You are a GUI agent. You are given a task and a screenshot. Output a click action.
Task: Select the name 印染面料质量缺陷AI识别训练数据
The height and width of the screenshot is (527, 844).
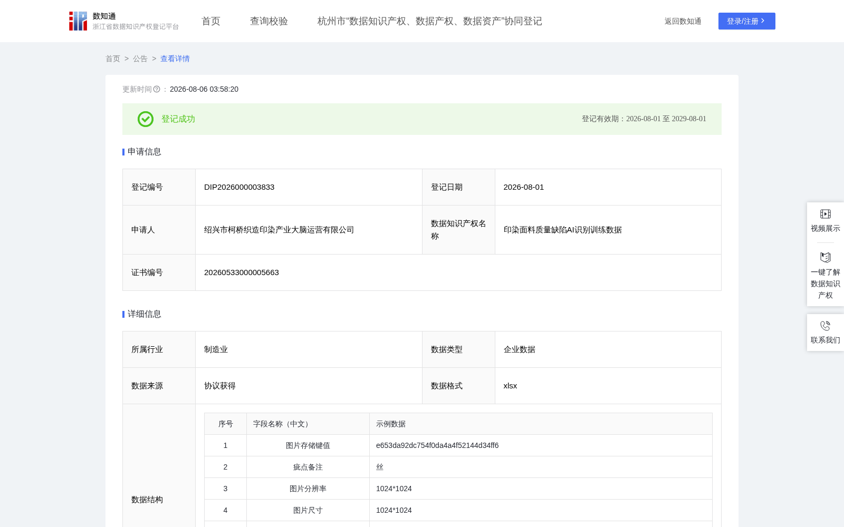tap(563, 230)
